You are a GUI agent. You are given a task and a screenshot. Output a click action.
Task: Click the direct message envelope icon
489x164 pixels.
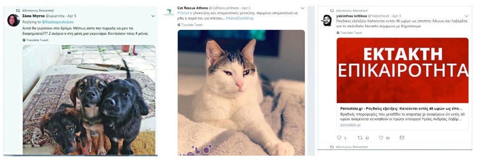402,138
